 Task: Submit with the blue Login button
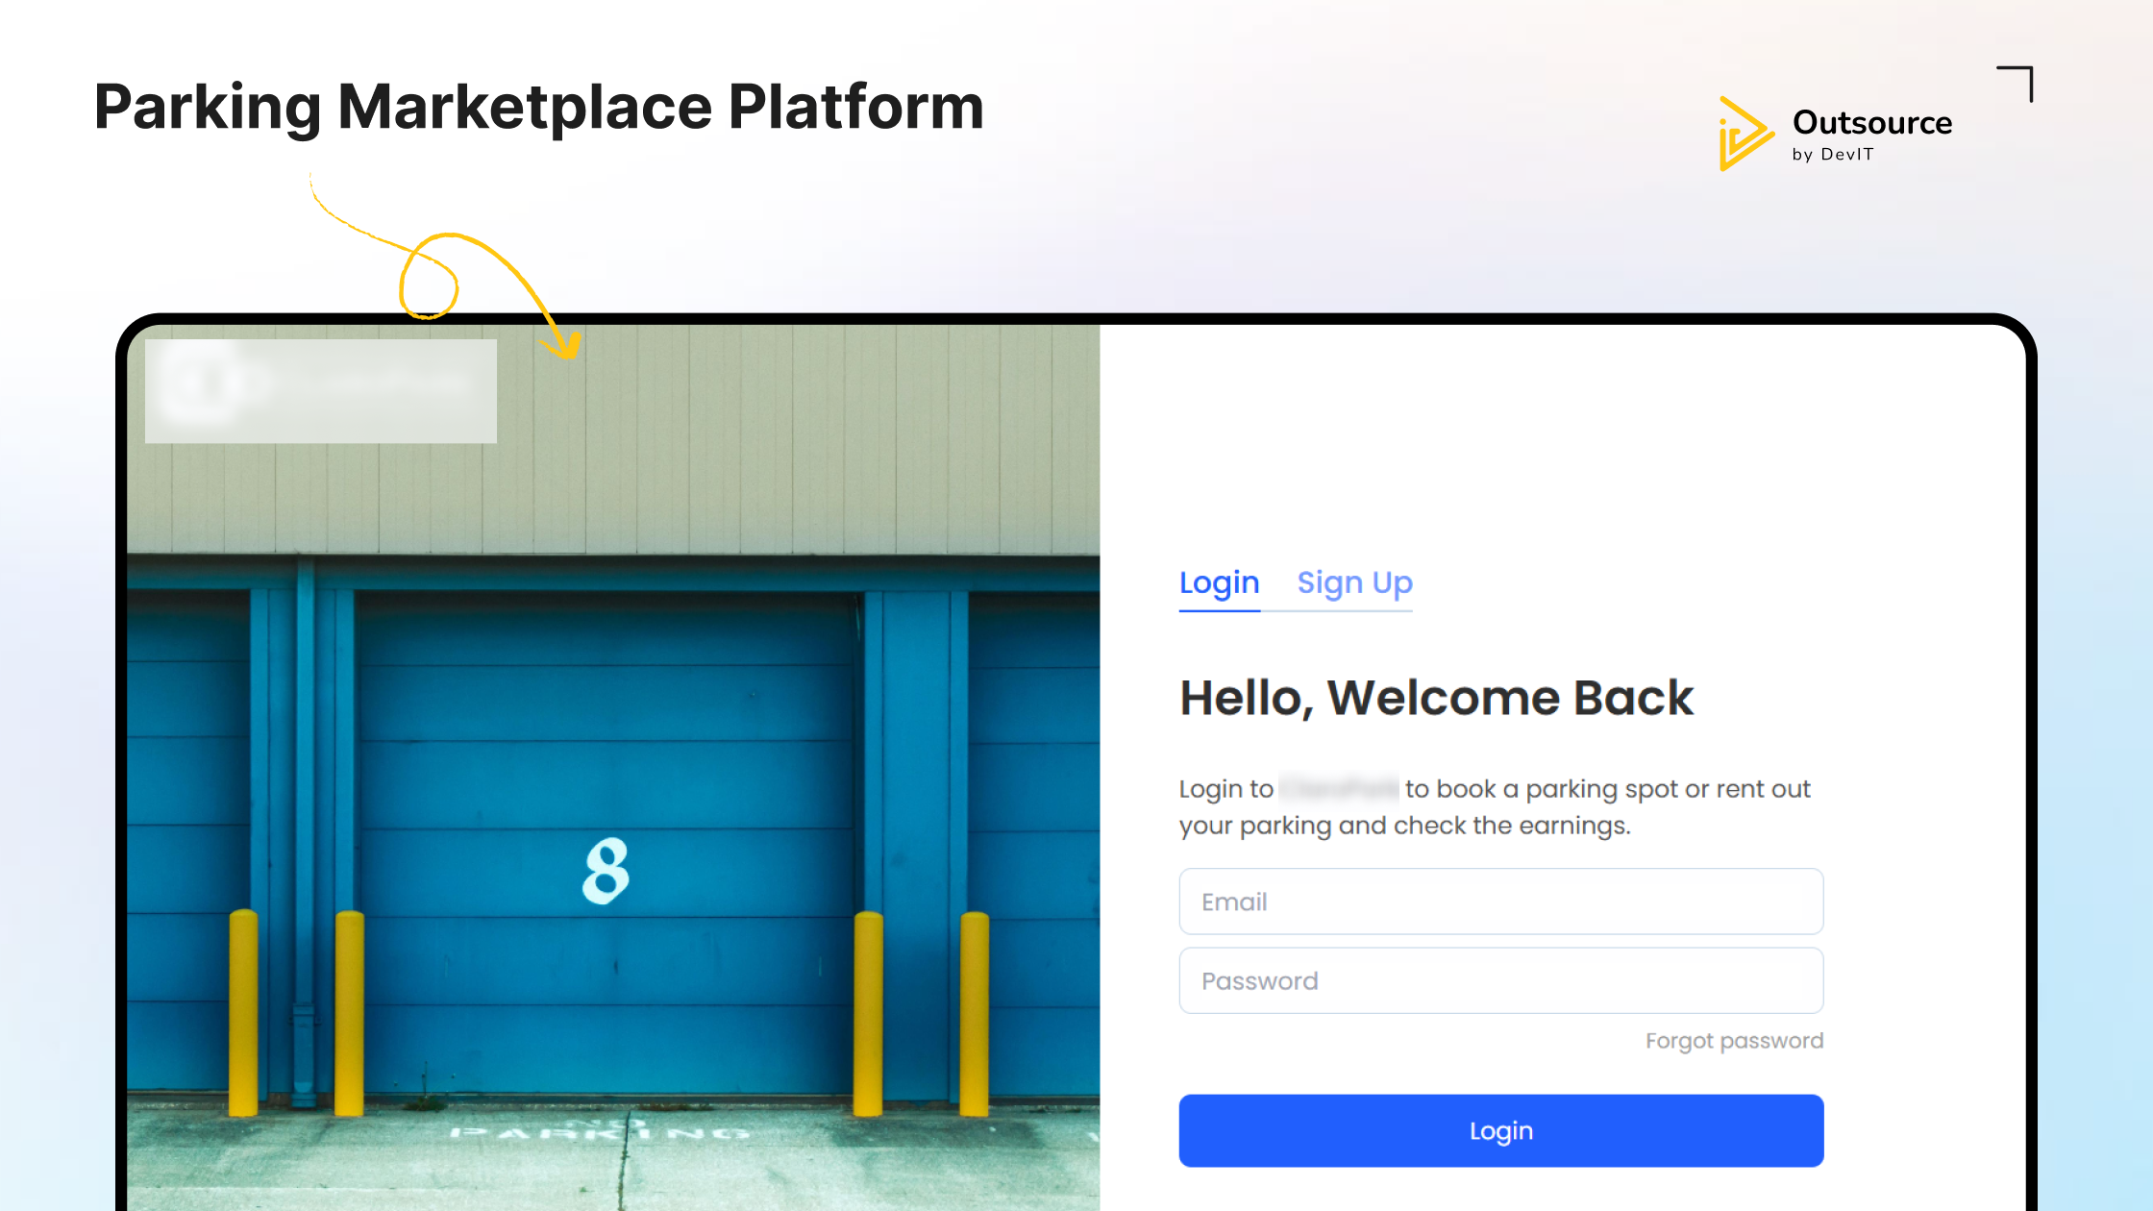point(1500,1130)
